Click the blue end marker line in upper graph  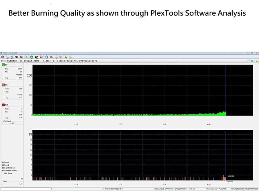click(226, 90)
